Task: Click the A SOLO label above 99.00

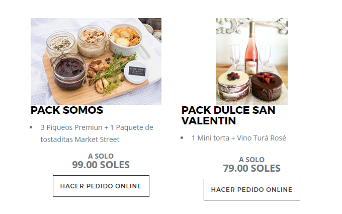Action: click(101, 156)
